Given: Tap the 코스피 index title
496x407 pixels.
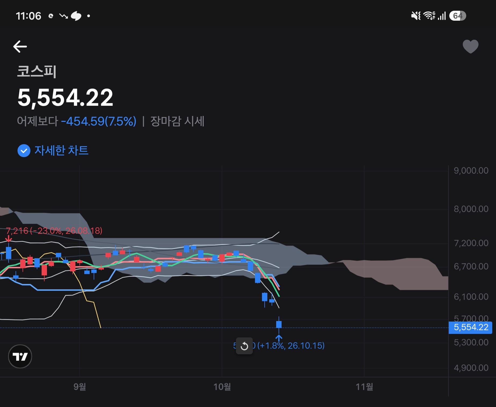Looking at the screenshot, I should pyautogui.click(x=37, y=72).
